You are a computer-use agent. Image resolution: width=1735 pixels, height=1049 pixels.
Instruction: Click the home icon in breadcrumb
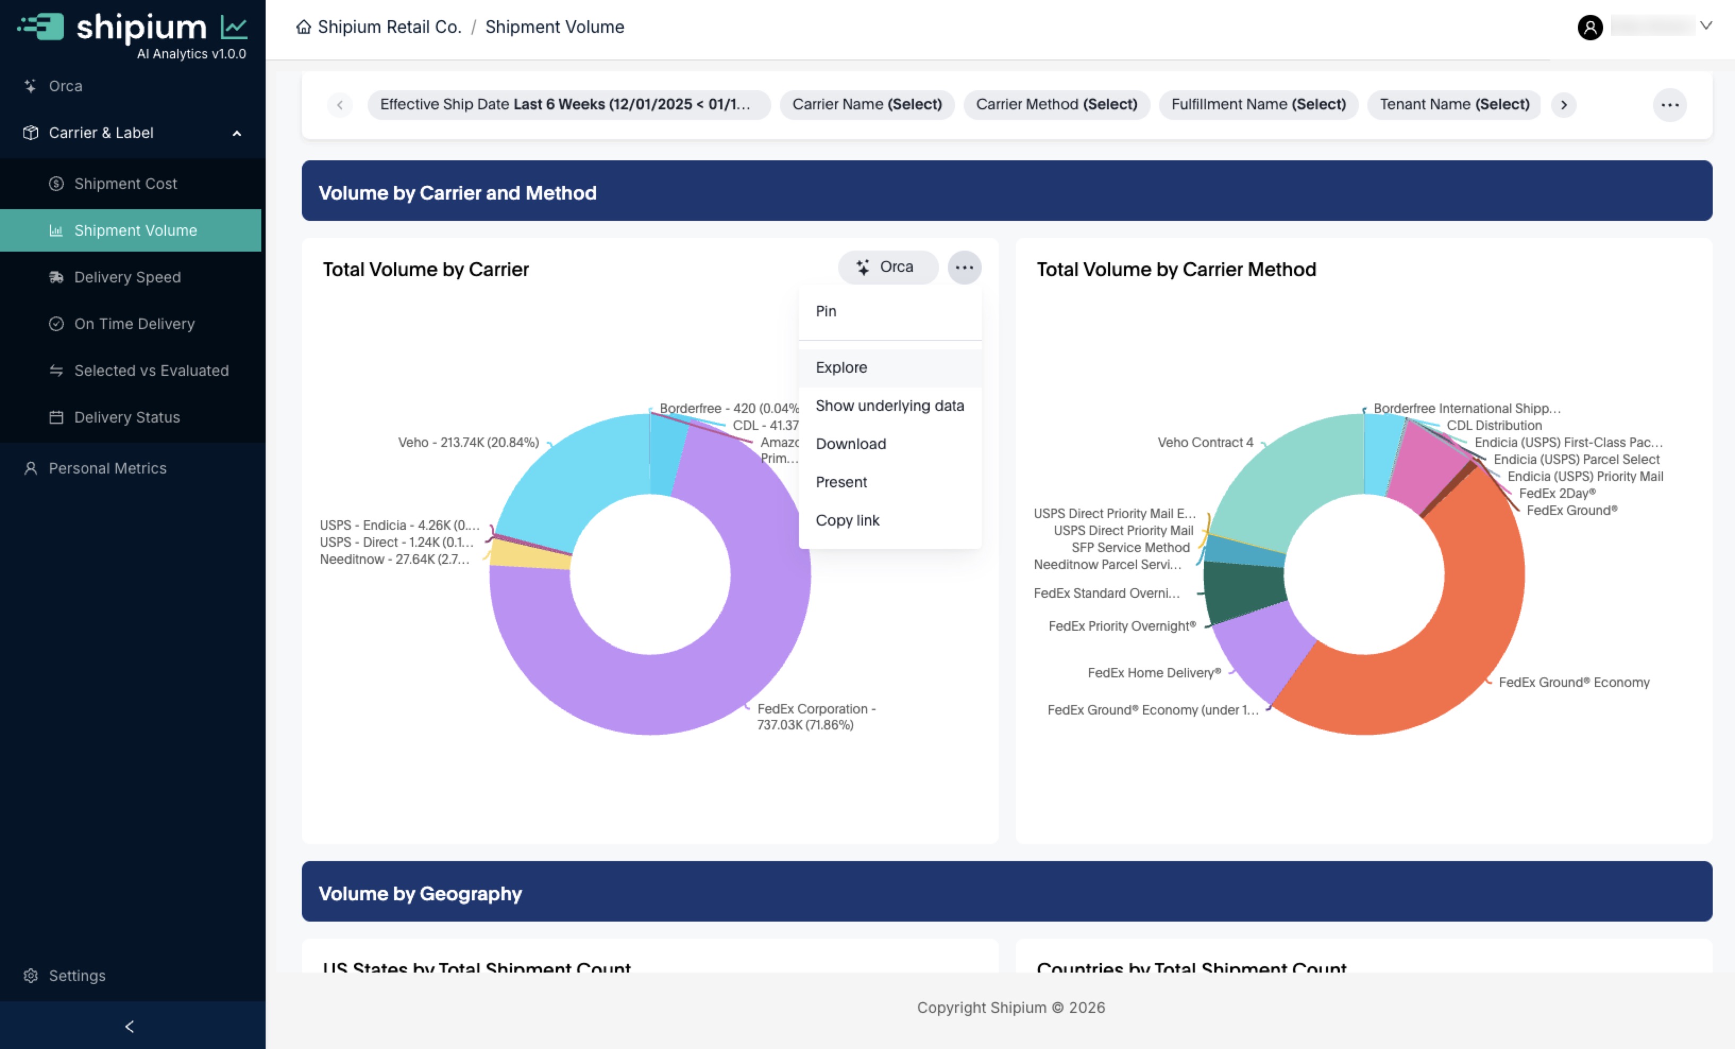[x=303, y=27]
